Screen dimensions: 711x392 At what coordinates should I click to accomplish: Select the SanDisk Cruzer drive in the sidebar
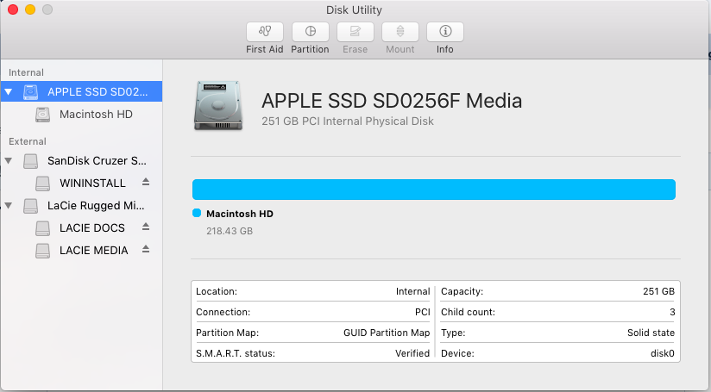pyautogui.click(x=81, y=161)
